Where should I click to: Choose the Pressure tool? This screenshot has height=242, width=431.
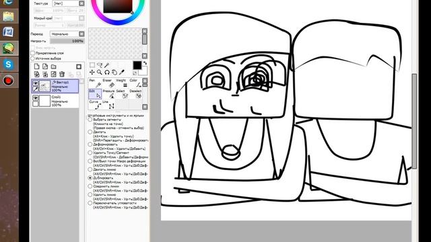pos(108,94)
